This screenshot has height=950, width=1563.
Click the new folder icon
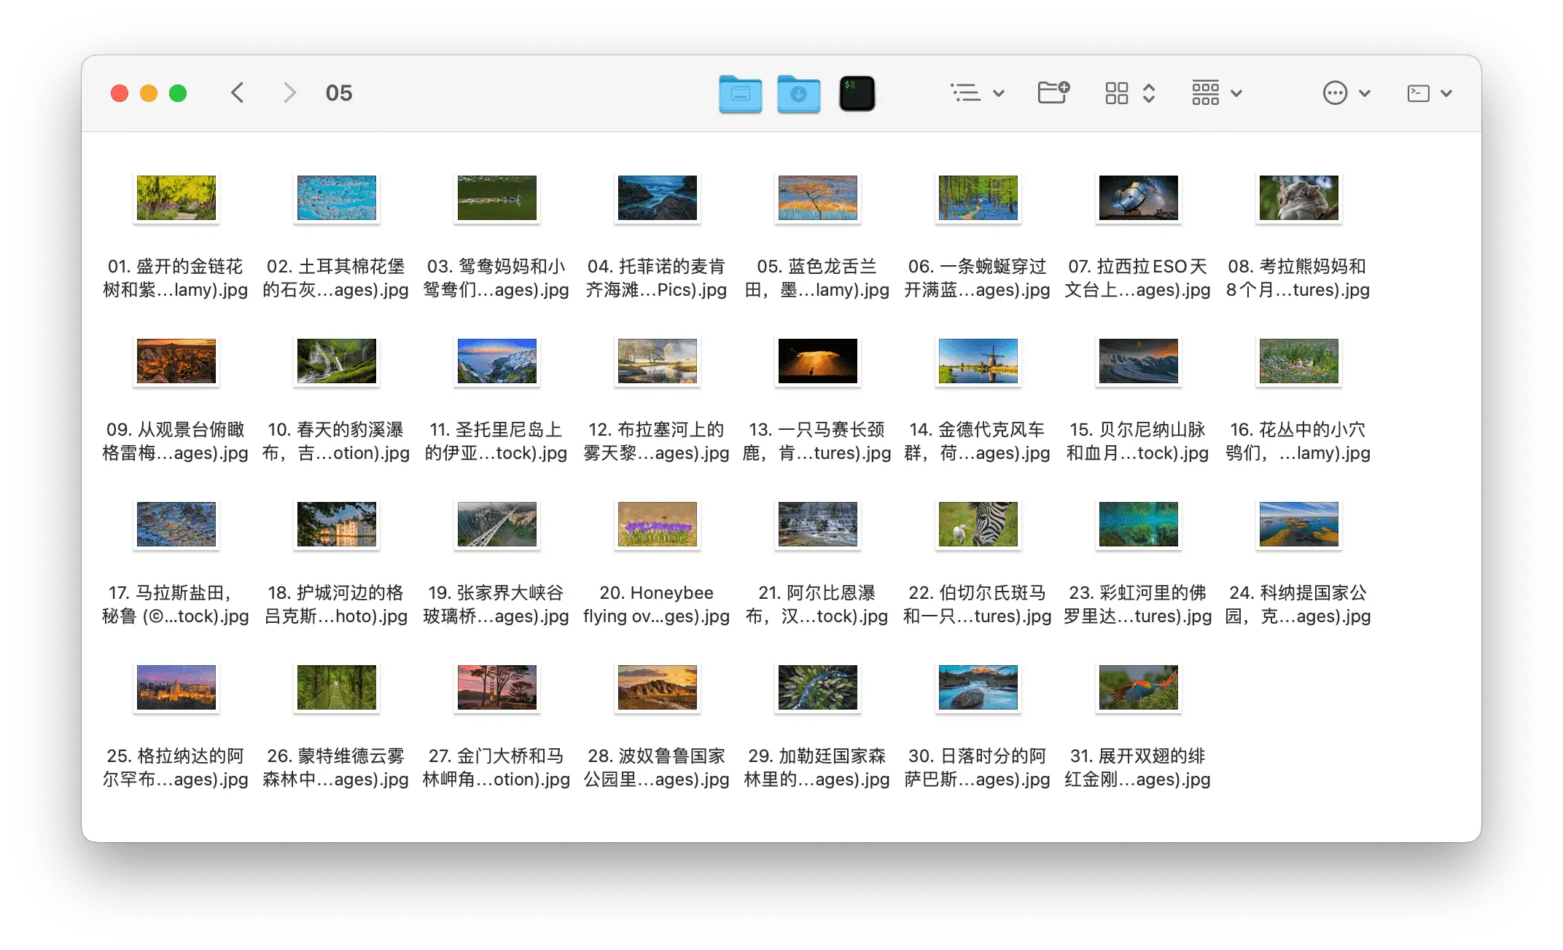[1053, 93]
